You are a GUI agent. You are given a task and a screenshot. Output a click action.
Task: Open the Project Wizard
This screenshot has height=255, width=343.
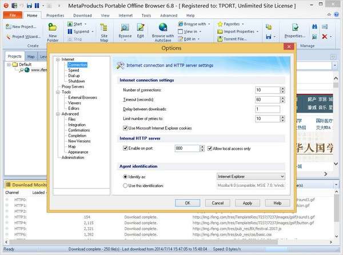[x=23, y=37]
